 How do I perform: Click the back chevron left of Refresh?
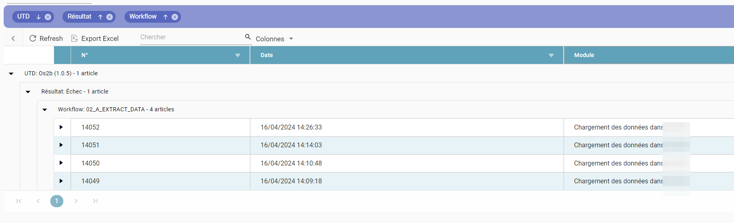coord(13,38)
